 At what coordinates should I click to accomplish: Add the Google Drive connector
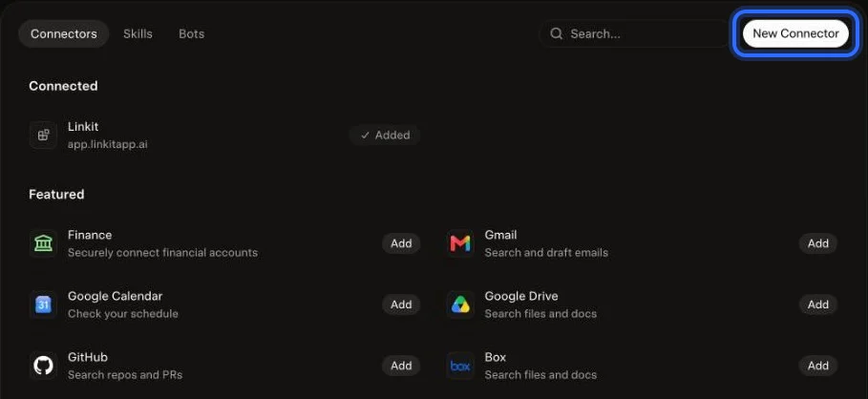pos(818,304)
